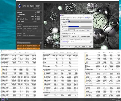This screenshot has width=121, height=101.
Task: Select the CPU NB/SoC voltage row
Action: click(102, 60)
